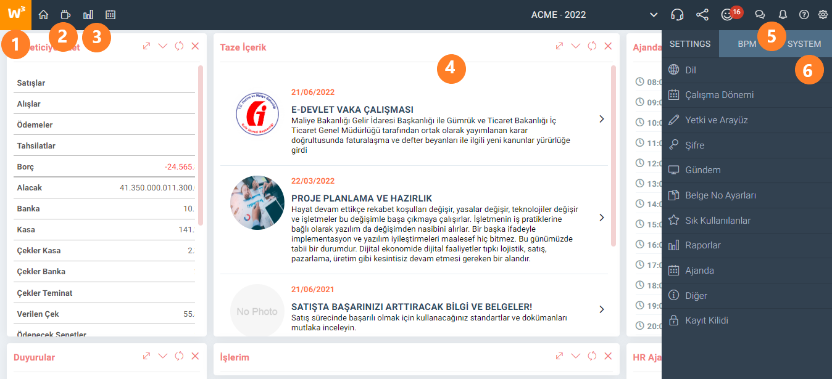Open the Diğer setting

pyautogui.click(x=747, y=296)
